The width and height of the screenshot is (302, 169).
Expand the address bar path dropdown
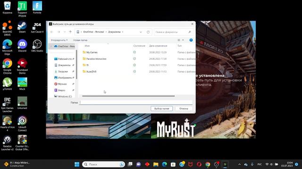[141, 32]
